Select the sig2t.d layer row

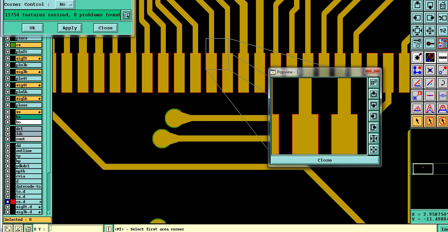point(29,207)
